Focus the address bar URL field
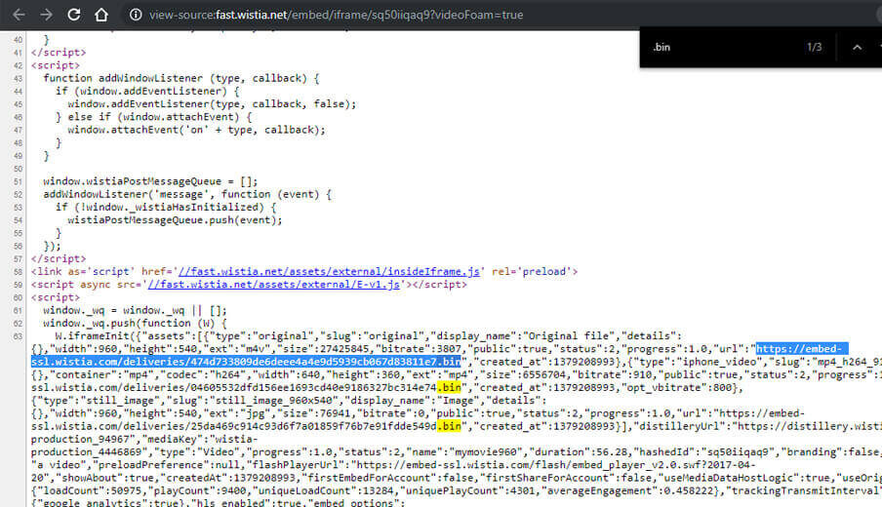 336,15
